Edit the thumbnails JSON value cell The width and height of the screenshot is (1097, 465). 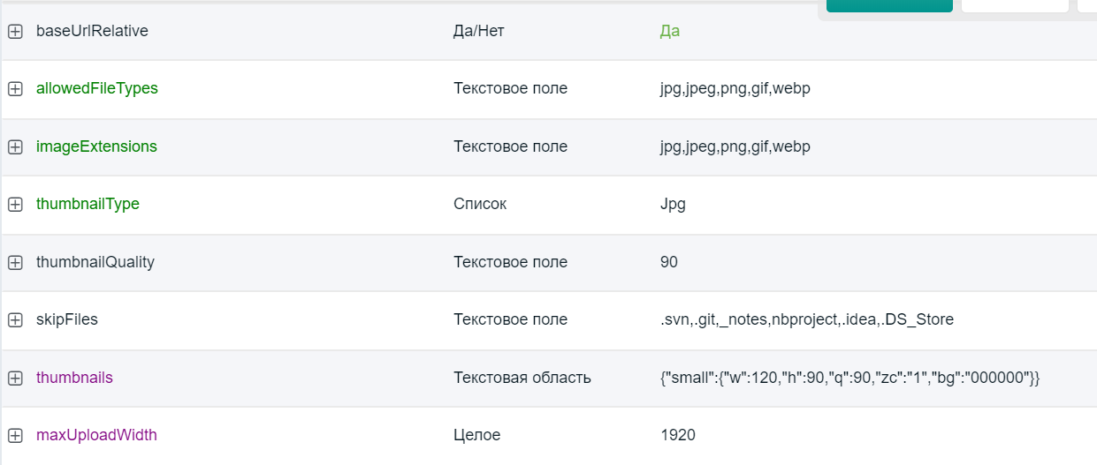coord(849,378)
